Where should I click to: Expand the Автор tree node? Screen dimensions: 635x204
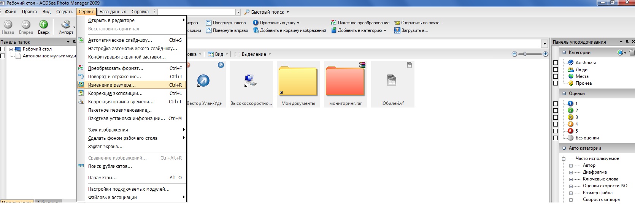(571, 166)
